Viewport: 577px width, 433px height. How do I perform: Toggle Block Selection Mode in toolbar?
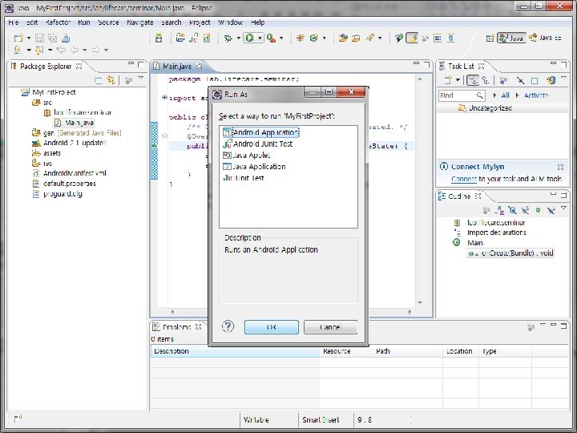coord(438,38)
